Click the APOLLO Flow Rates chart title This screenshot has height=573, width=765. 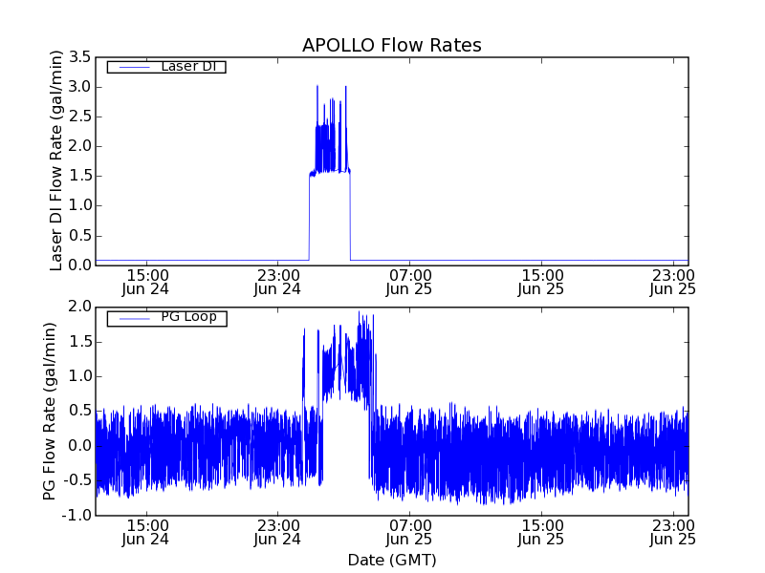coord(391,46)
